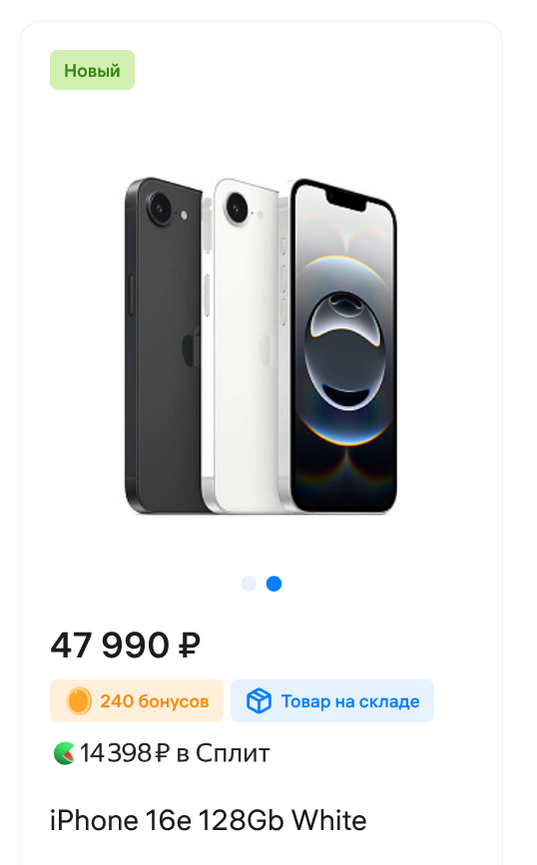This screenshot has width=537, height=865.
Task: Click the ruble sign after 47 990
Action: pos(189,646)
